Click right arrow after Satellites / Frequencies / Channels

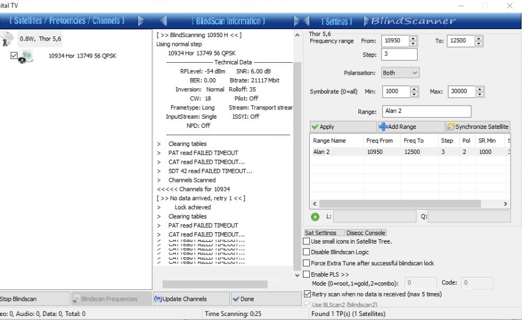(141, 21)
